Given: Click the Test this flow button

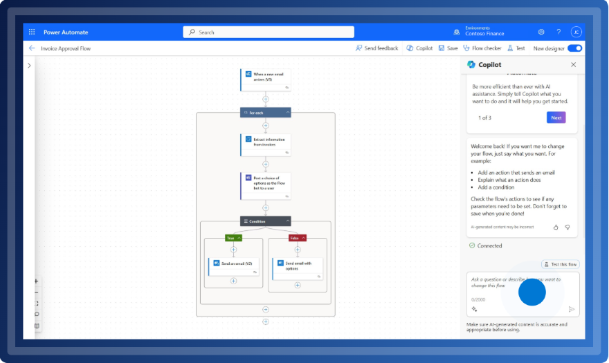Looking at the screenshot, I should click(561, 264).
